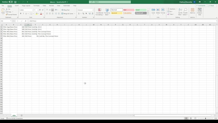
Task: Apply the fill color bucket
Action: (37, 14)
